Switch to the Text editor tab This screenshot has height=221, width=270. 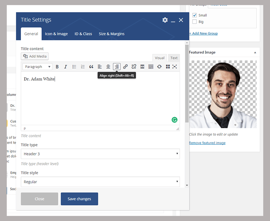[x=174, y=58]
